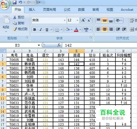Open the fill color dropdown arrow
This screenshot has height=129, width=137.
coord(72,30)
